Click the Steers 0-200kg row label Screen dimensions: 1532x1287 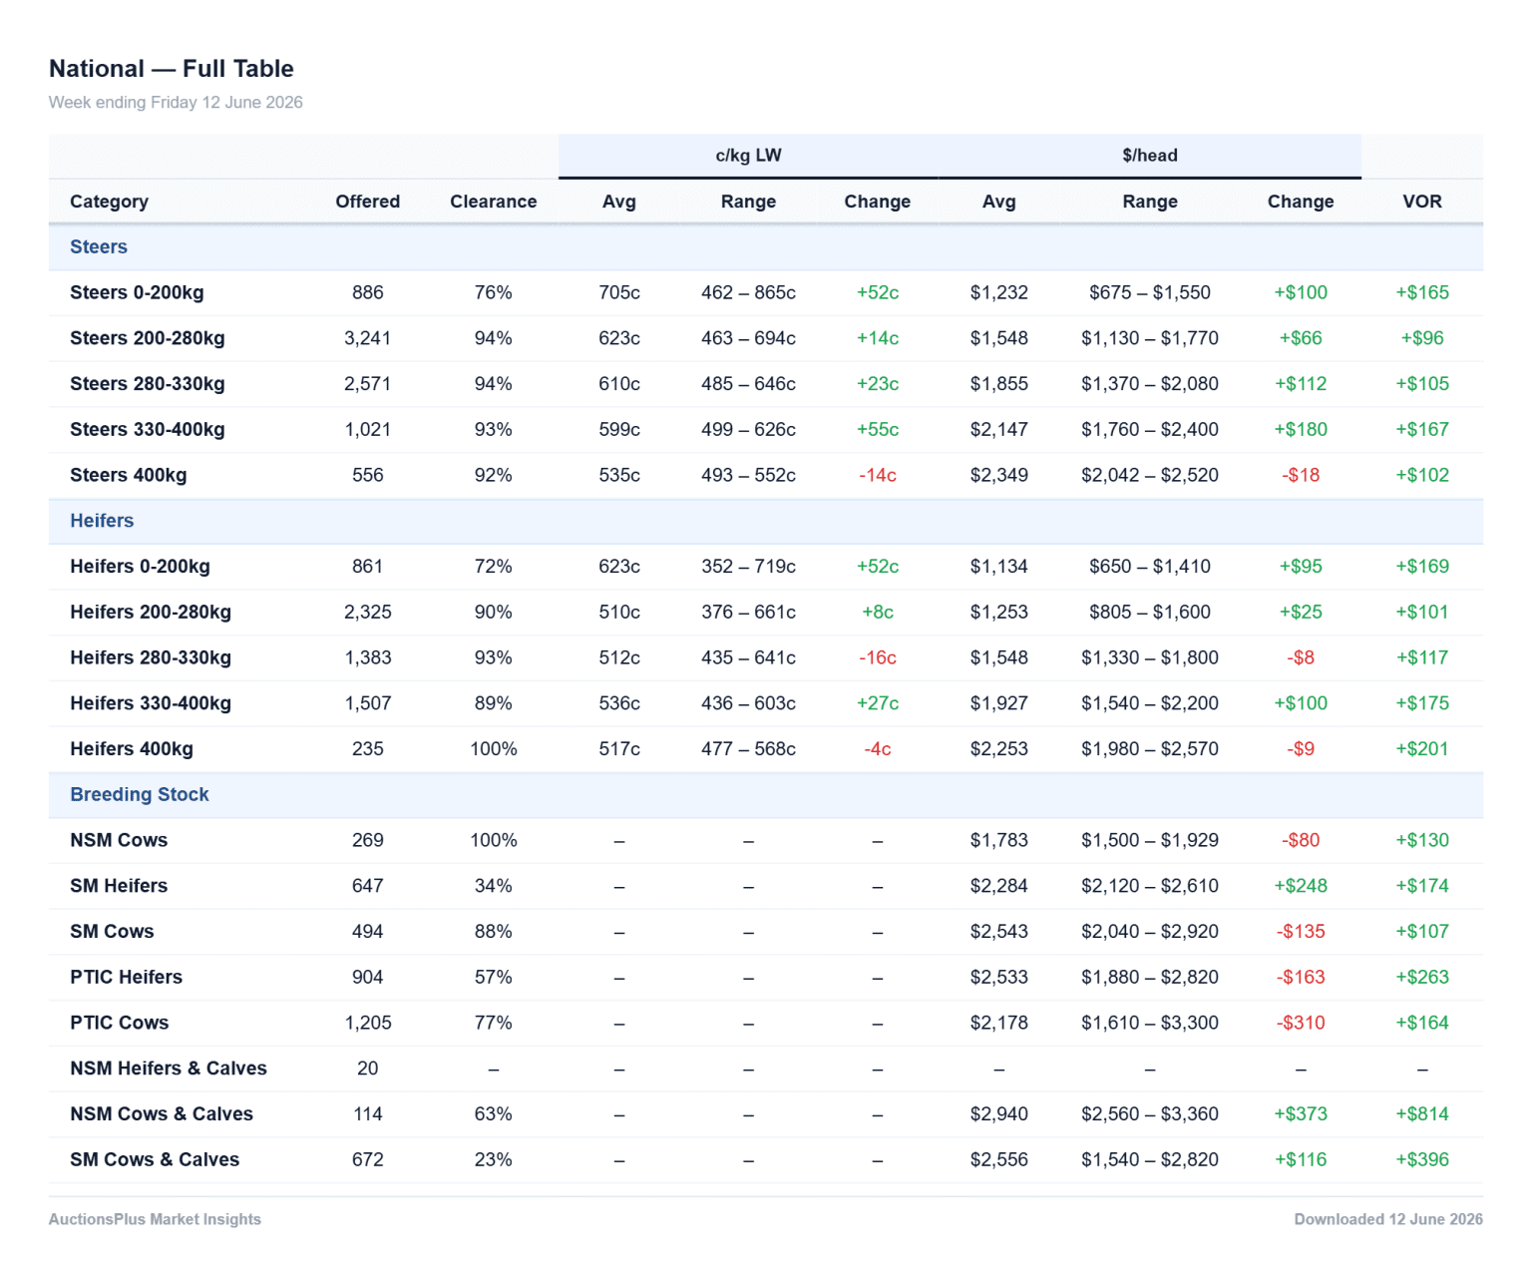(x=137, y=292)
